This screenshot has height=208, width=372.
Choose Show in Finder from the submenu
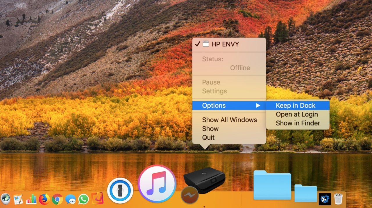298,123
